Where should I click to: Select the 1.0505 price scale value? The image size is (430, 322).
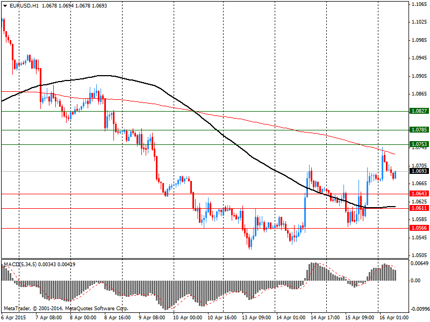tap(420, 255)
